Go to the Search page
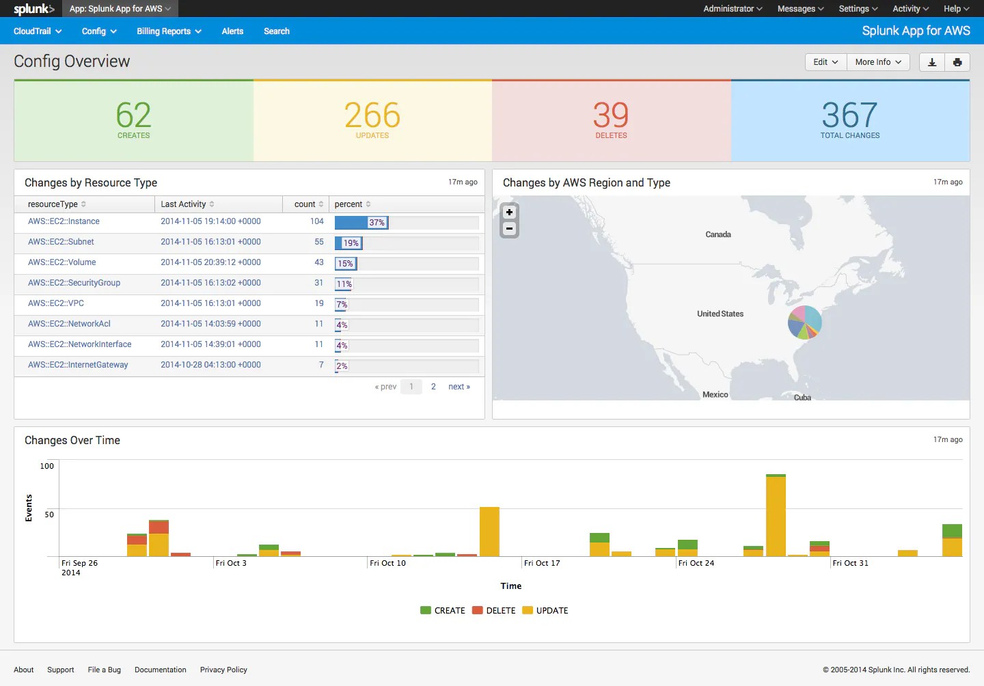The height and width of the screenshot is (686, 984). tap(277, 31)
